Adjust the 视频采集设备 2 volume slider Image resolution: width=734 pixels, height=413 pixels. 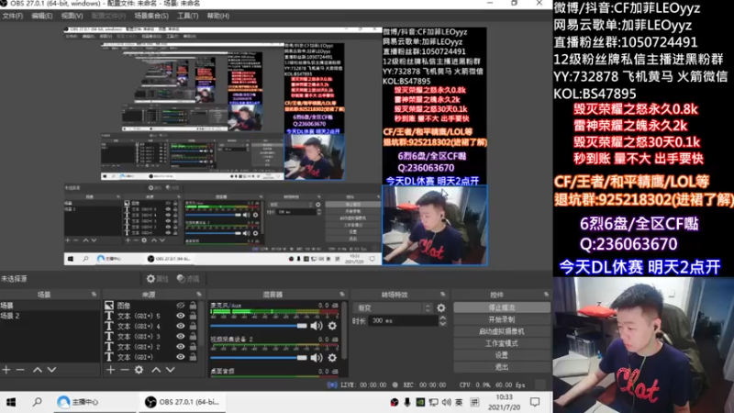pyautogui.click(x=259, y=358)
